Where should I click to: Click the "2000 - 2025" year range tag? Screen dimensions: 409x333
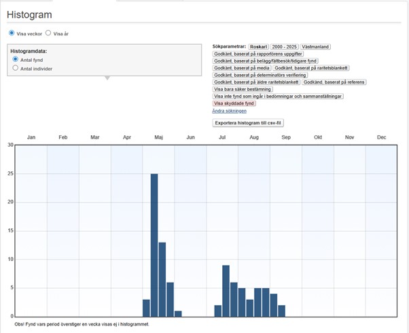(x=285, y=46)
